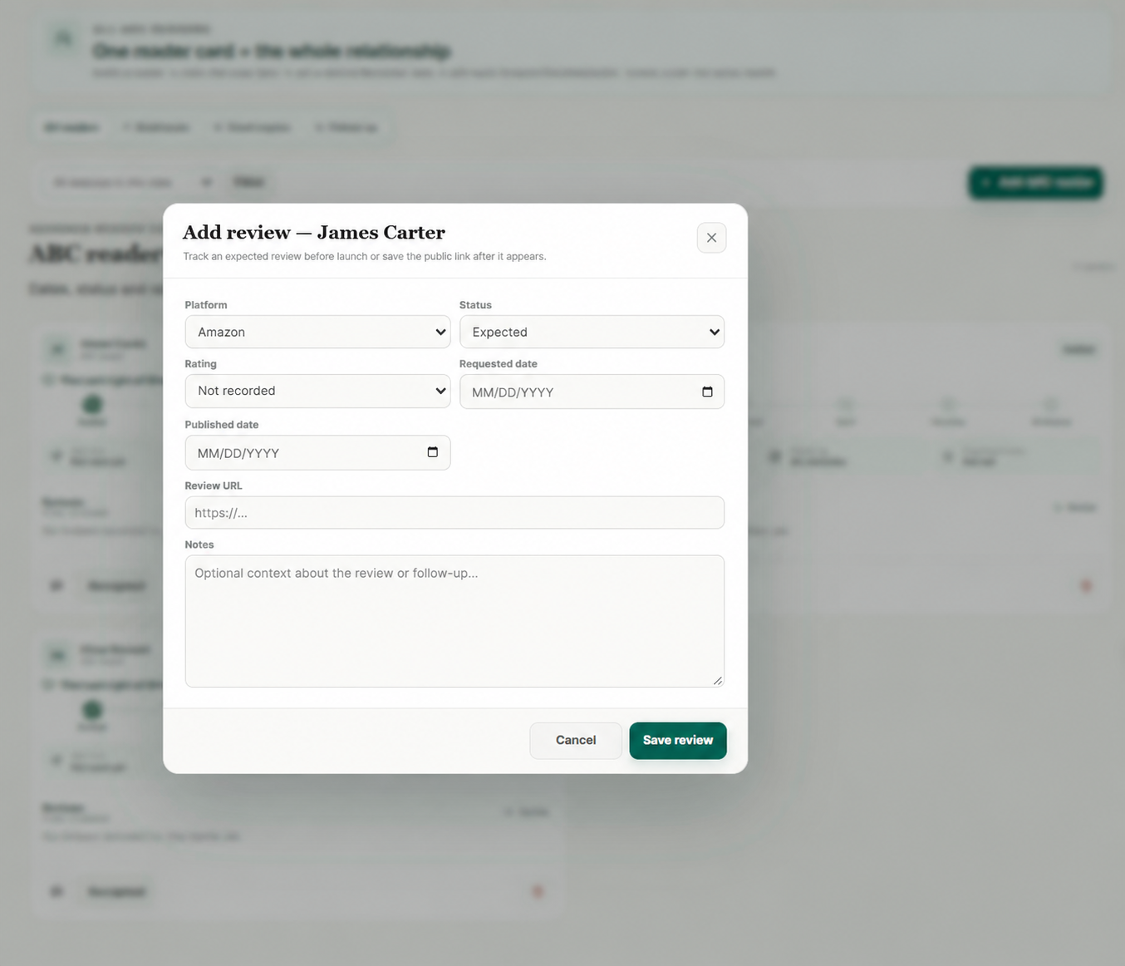Screen dimensions: 1125x966
Task: Open calendar picker for Published date
Action: pos(432,452)
